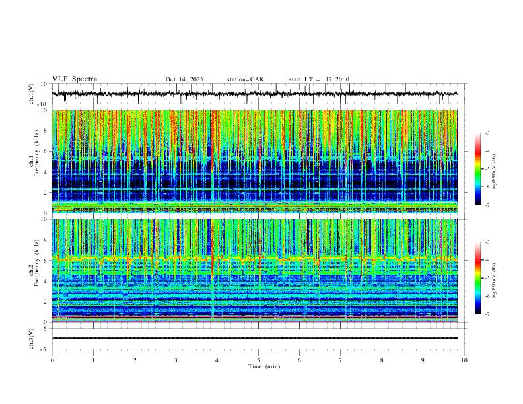Viewport: 523px width, 404px height.
Task: Click time axis tick label "2"
Action: (135, 360)
